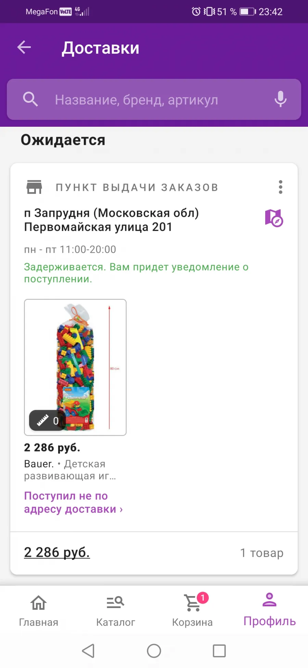Open the construction toy product thumbnail
Image resolution: width=308 pixels, height=668 pixels.
point(75,367)
